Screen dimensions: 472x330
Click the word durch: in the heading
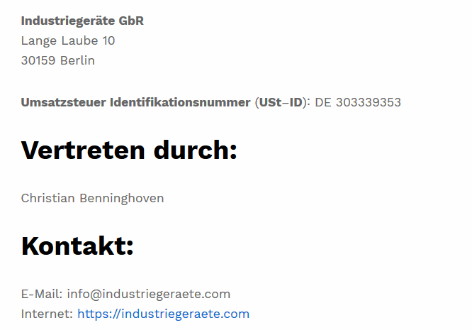point(196,150)
